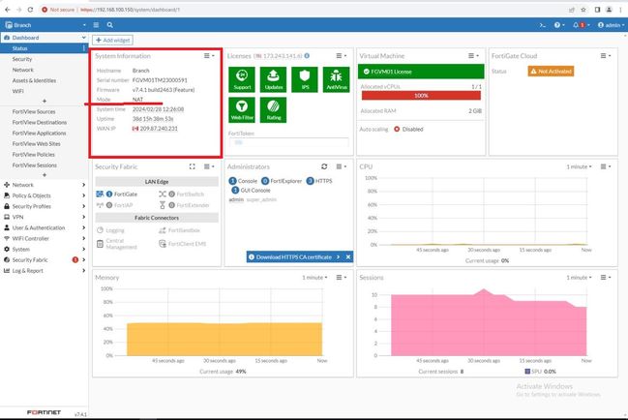Expand User & Authentication menu

(45, 227)
